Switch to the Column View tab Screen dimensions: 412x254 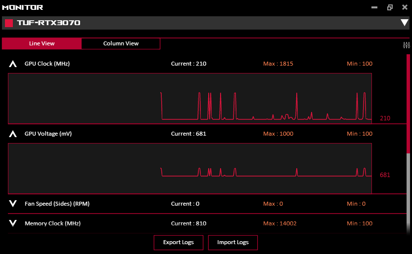point(121,43)
